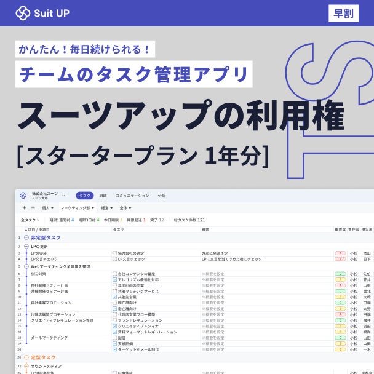The height and width of the screenshot is (374, 374).
Task: Click LPに文言を当てはめた後にチェック summary
Action: click(232, 259)
